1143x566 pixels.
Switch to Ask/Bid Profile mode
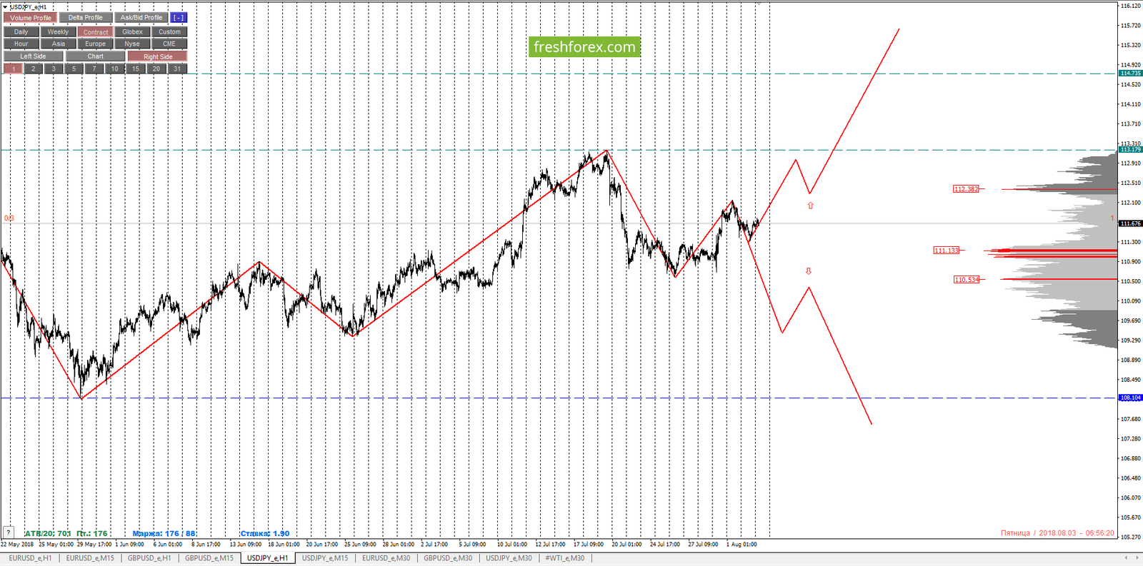(x=141, y=18)
